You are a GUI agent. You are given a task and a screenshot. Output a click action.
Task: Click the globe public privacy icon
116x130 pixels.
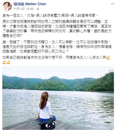38,9
